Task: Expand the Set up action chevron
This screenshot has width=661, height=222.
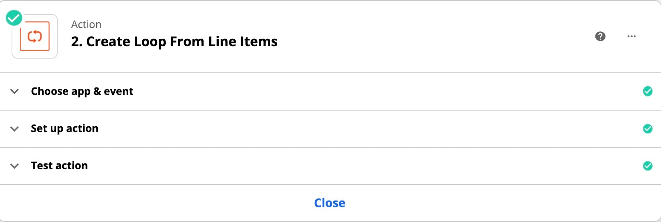Action: [x=14, y=129]
